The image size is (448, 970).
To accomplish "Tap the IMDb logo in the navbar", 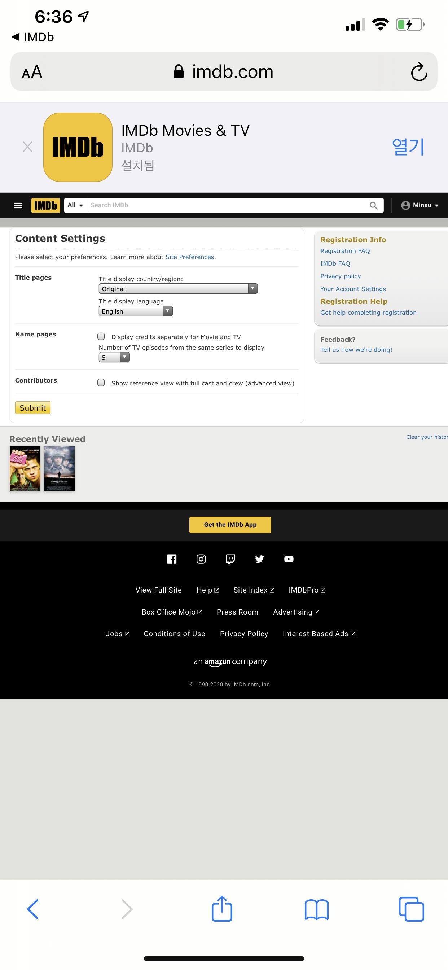I will click(45, 205).
